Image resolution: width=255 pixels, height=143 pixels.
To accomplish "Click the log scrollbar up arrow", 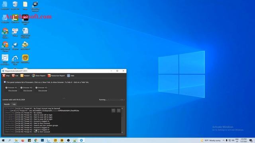I will pyautogui.click(x=122, y=108).
